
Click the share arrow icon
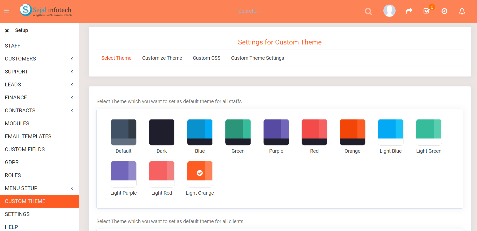point(409,11)
